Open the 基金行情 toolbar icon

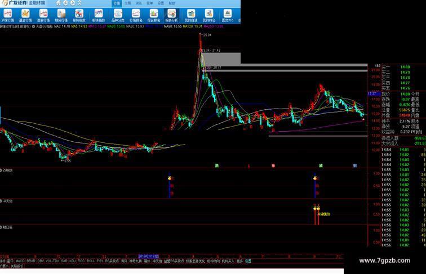(25, 15)
